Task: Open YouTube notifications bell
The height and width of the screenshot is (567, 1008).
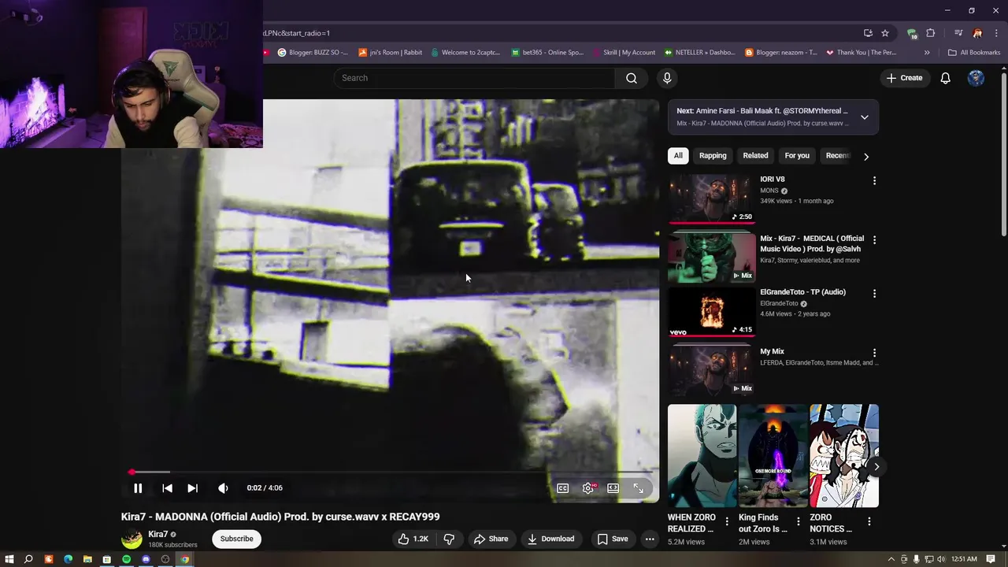Action: click(945, 78)
